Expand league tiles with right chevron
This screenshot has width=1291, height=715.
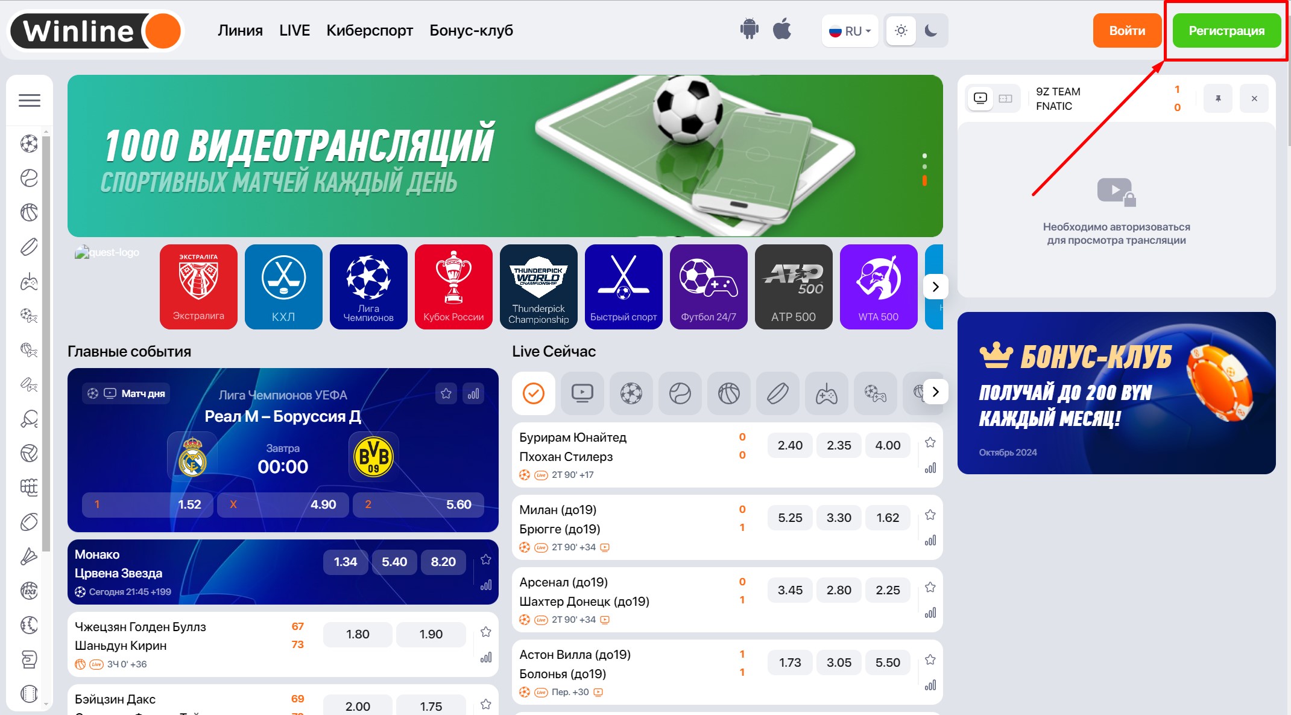tap(935, 287)
